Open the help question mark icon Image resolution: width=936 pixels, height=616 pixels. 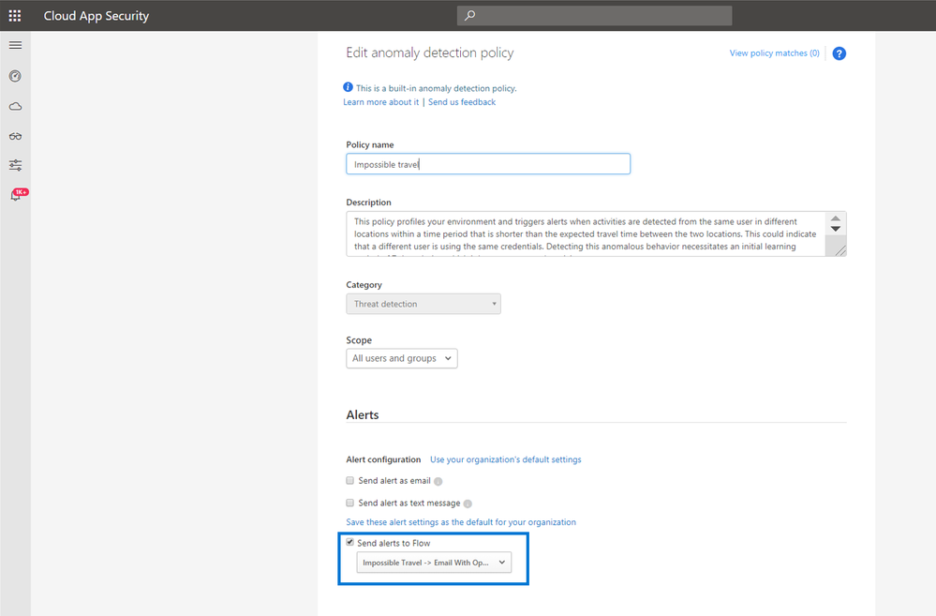click(839, 53)
